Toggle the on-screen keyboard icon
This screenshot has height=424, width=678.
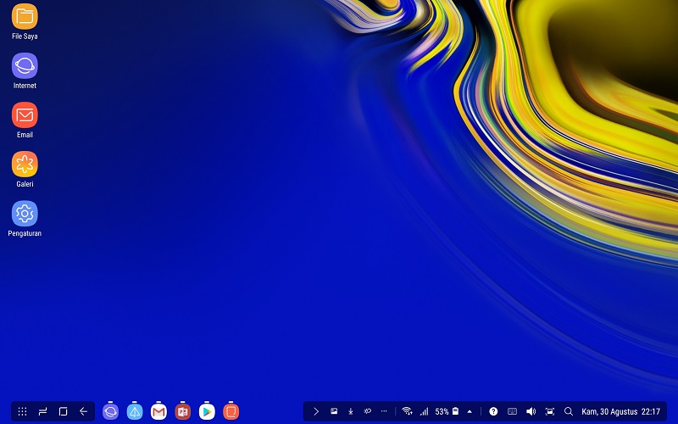tap(512, 411)
